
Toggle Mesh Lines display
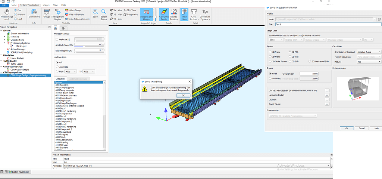coord(184,15)
